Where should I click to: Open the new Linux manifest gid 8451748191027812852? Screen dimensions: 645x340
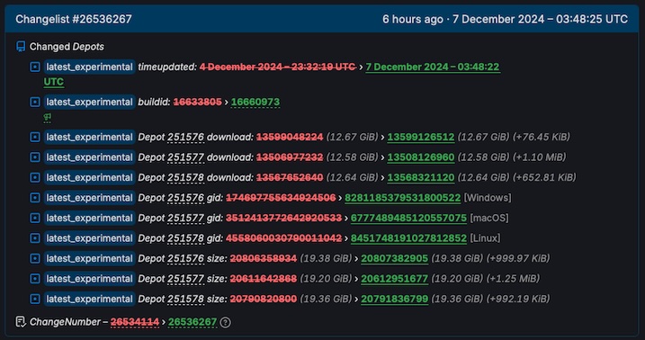pos(409,238)
